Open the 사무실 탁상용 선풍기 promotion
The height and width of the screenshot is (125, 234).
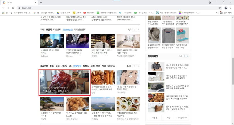(x=168, y=77)
